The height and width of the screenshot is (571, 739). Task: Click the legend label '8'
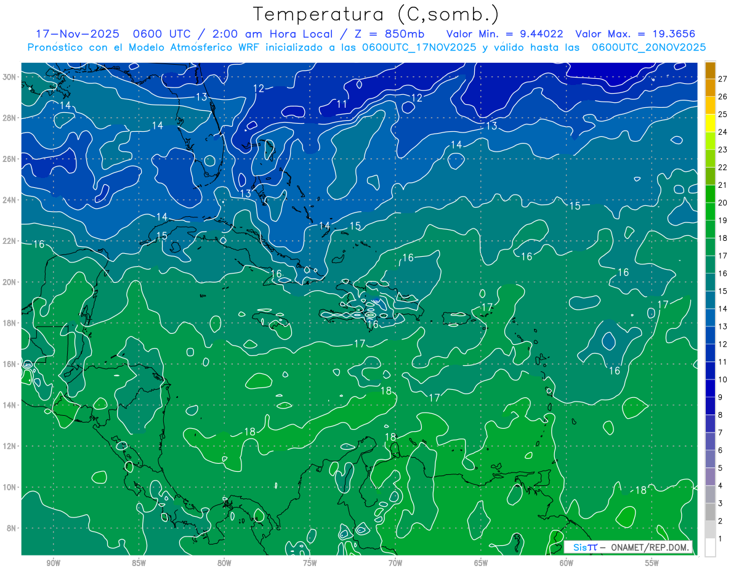pos(721,415)
